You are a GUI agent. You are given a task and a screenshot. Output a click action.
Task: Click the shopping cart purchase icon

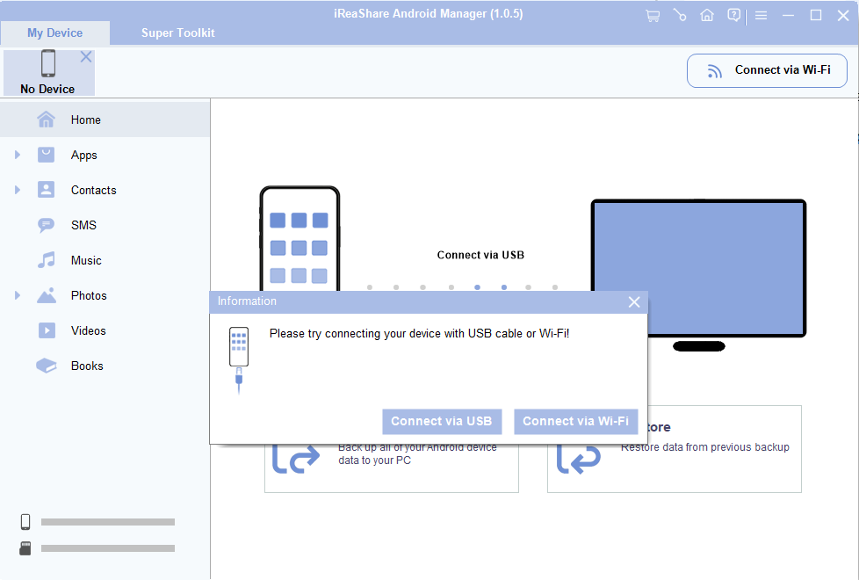[x=652, y=15]
